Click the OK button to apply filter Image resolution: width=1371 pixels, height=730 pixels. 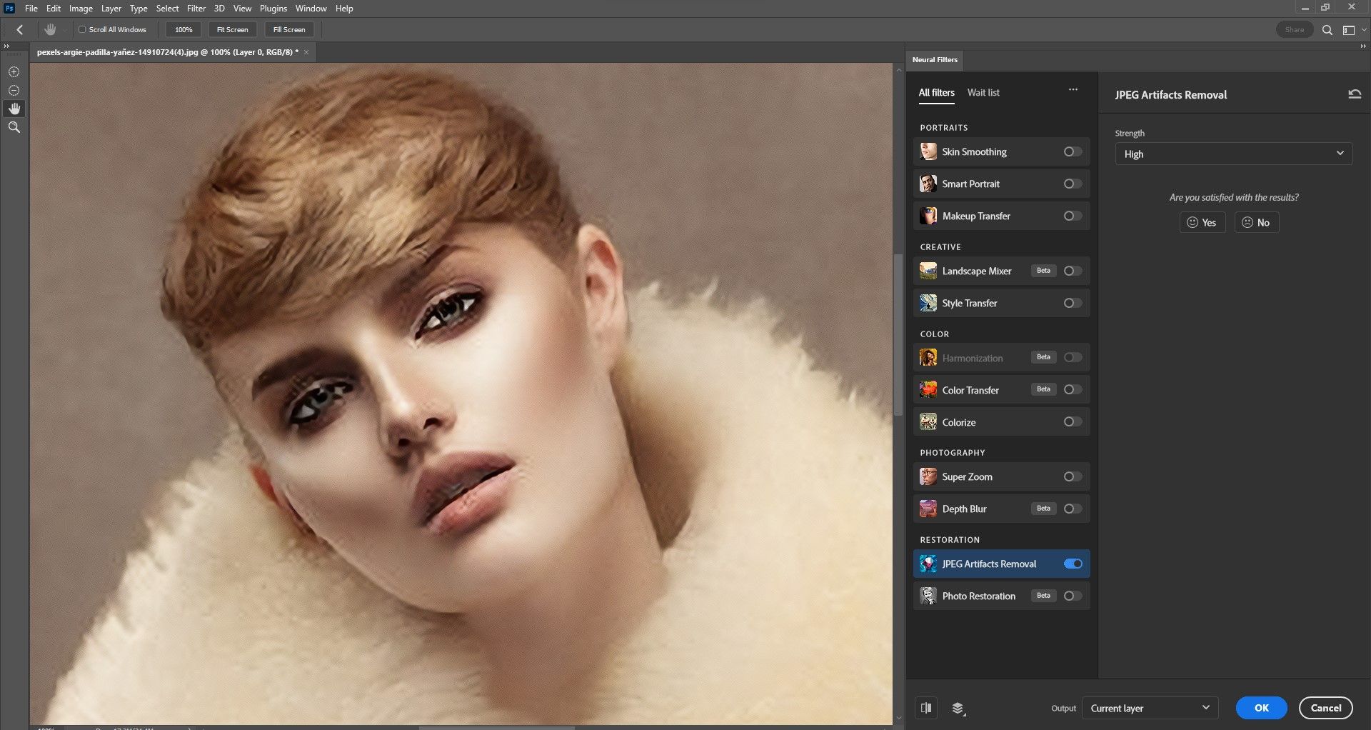pyautogui.click(x=1261, y=708)
